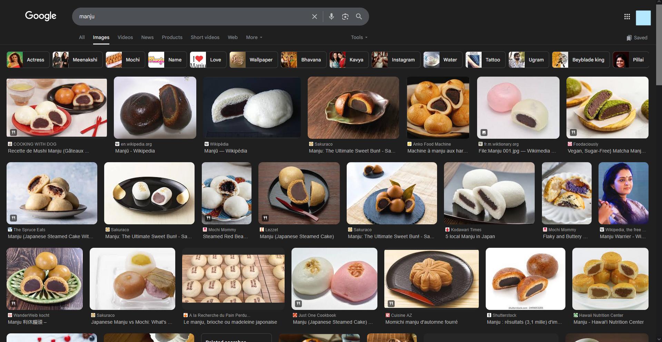Viewport: 662px width, 342px height.
Task: Open the account profile avatar
Action: click(x=643, y=18)
